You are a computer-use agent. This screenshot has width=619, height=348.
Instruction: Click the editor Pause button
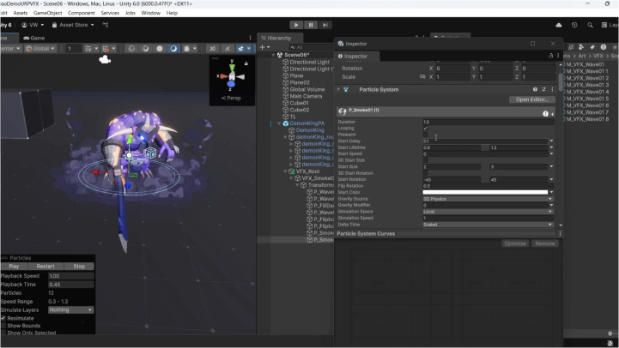pos(311,25)
